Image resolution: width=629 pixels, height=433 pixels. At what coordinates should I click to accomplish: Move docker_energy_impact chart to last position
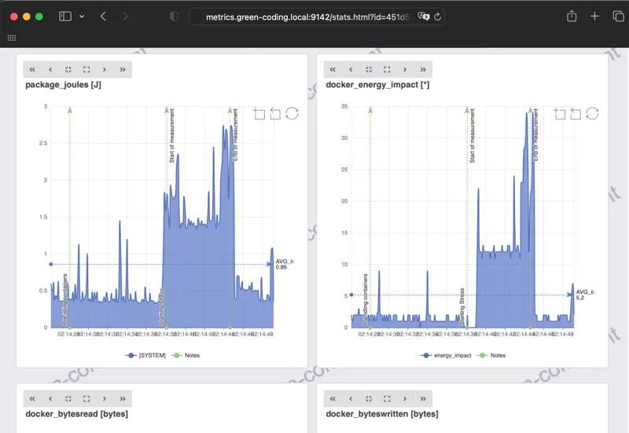[x=423, y=69]
